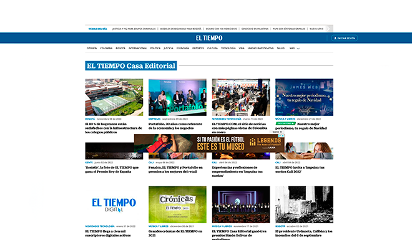Open EL TIEMPO Digital logo thumbnail
The image size is (412, 240).
(114, 204)
